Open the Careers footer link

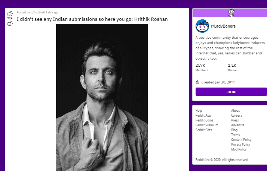coord(236,115)
